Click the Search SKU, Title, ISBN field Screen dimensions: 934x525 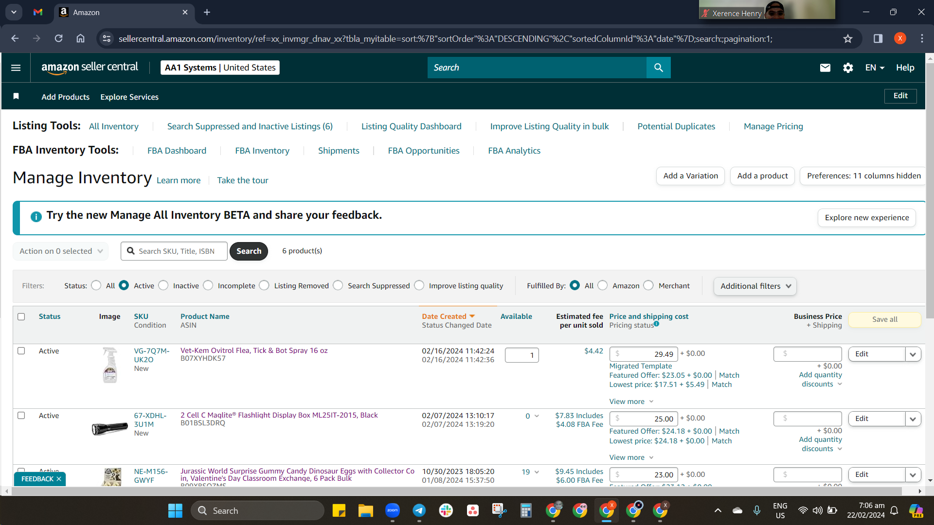click(174, 251)
